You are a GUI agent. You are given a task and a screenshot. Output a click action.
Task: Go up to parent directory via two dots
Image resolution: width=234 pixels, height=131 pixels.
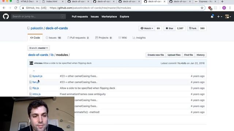[x=34, y=70]
